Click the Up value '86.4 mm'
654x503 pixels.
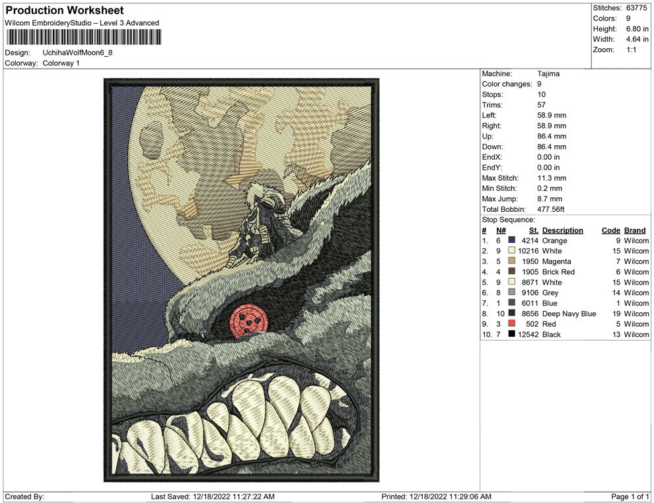[552, 136]
